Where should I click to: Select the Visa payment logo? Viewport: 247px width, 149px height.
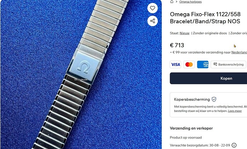[175, 64]
